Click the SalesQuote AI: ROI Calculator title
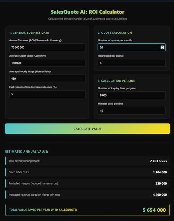This screenshot has width=174, height=221. pyautogui.click(x=87, y=12)
